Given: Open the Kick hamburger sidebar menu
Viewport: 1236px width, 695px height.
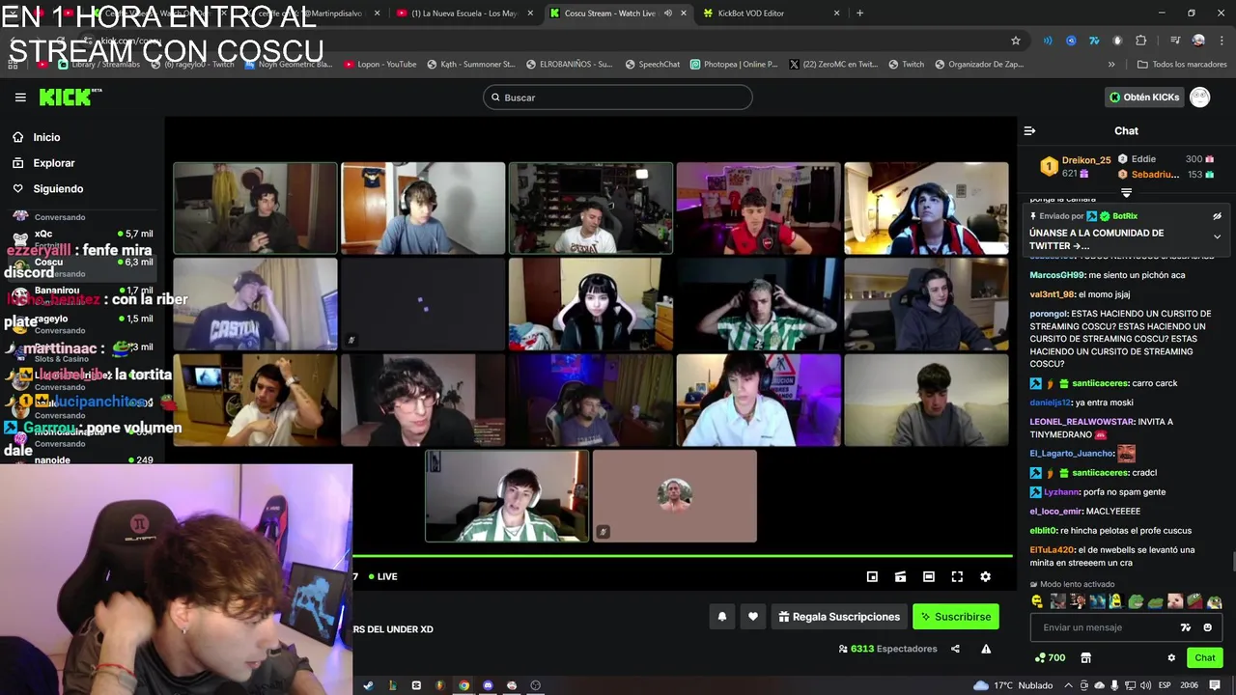Looking at the screenshot, I should click(20, 97).
